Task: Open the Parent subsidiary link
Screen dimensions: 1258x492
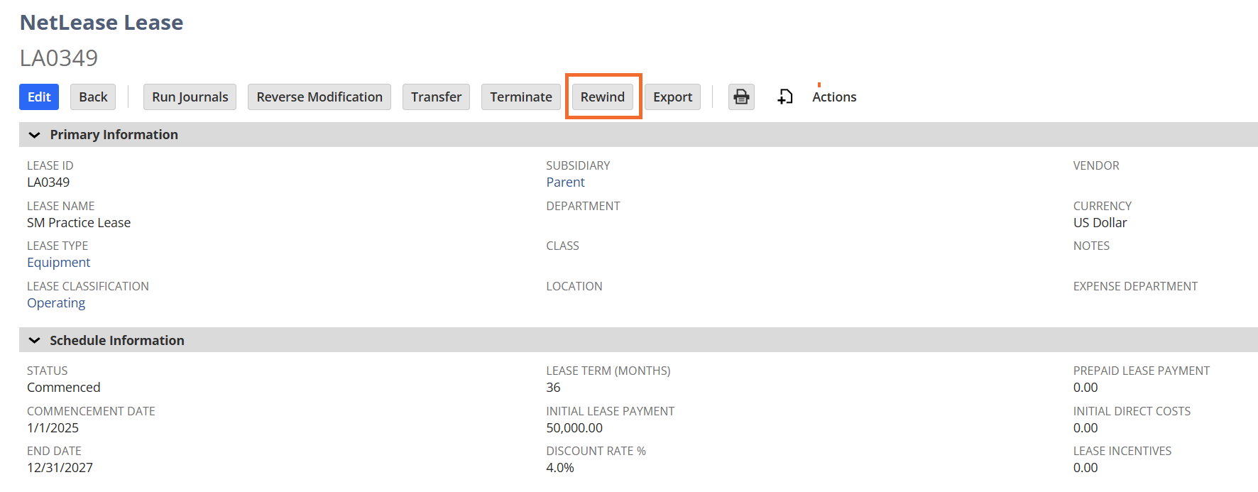Action: (x=565, y=182)
